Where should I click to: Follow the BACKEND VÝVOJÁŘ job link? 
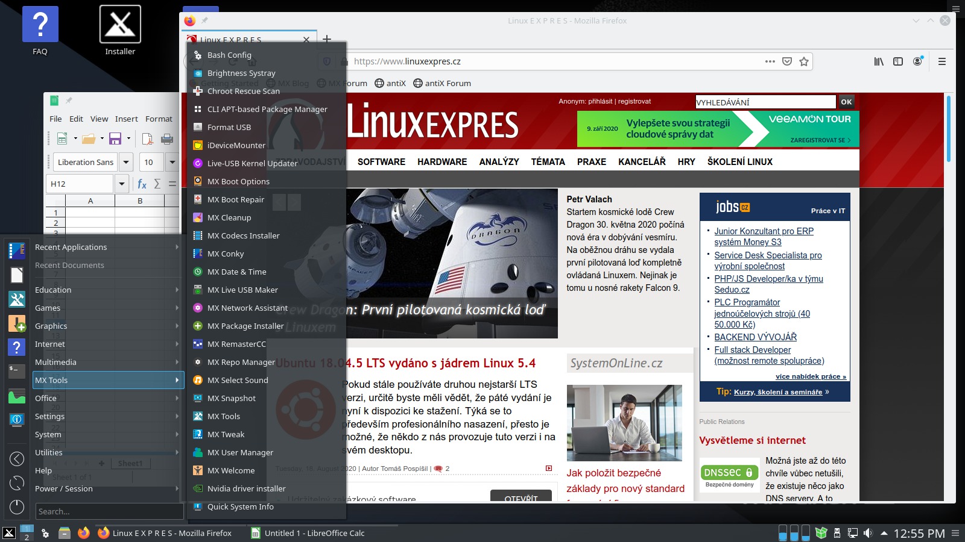click(x=755, y=337)
